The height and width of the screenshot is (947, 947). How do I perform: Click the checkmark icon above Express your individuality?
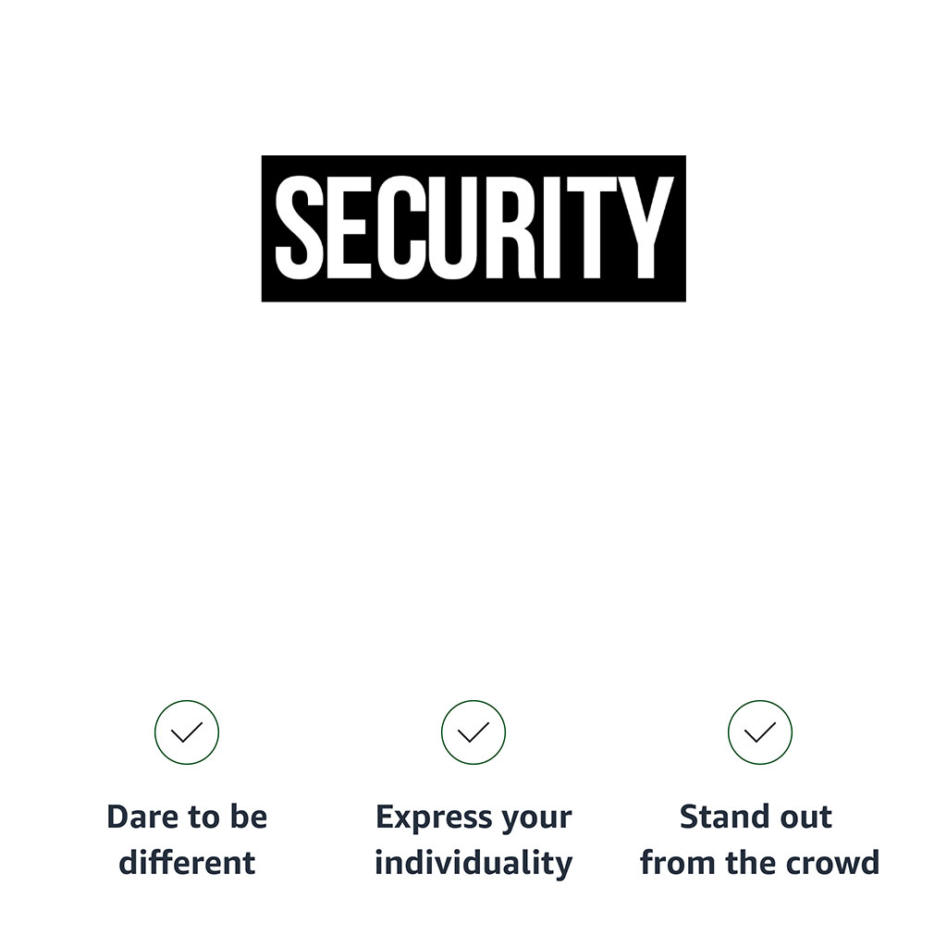[473, 732]
